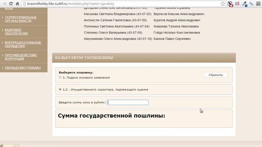Click text 'Степенко Олеся Валерьевна (43-67-08)'

click(113, 33)
